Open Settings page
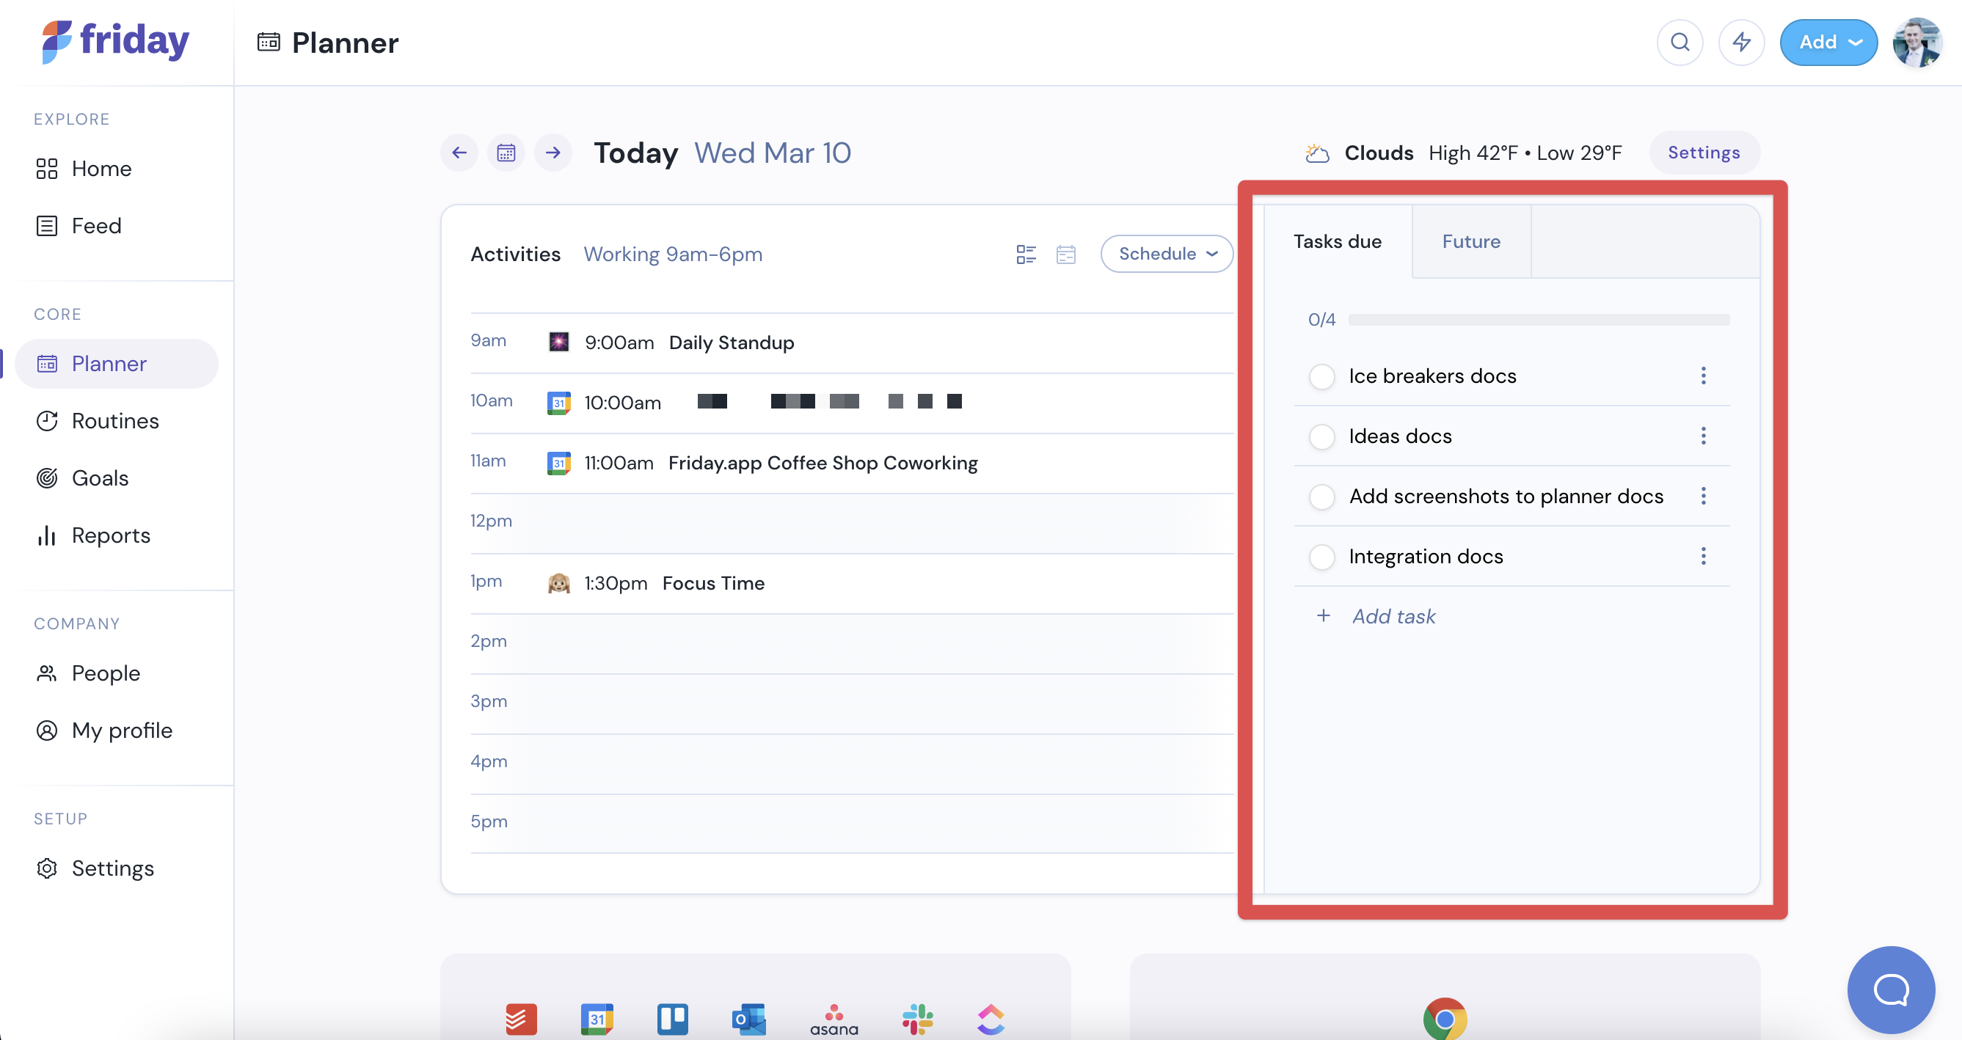This screenshot has width=1962, height=1040. click(112, 868)
